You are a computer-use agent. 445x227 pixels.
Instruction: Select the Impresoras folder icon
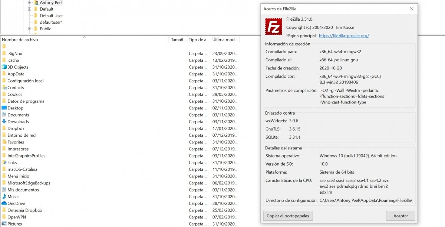point(4,149)
